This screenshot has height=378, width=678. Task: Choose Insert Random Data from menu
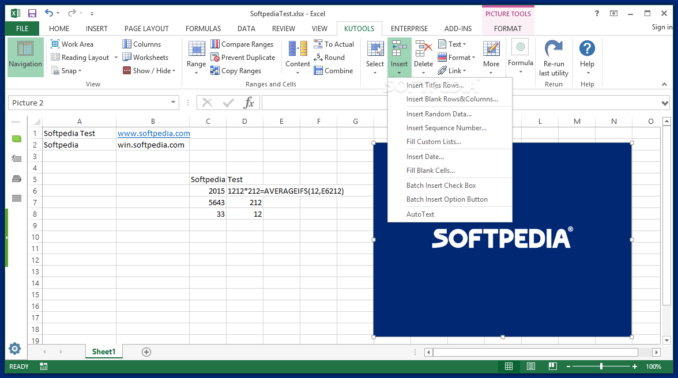[450, 114]
